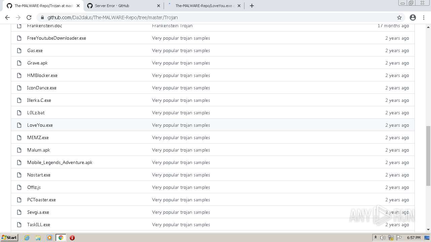
Task: Click the file icon beside L0Lz.bat
Action: coord(19,113)
